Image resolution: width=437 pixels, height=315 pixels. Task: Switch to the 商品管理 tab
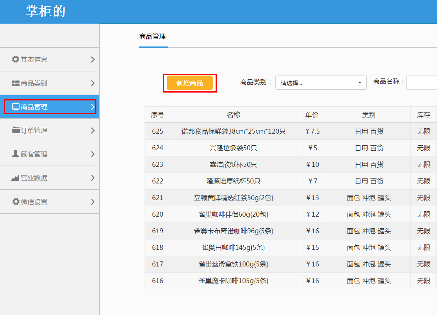tap(152, 37)
